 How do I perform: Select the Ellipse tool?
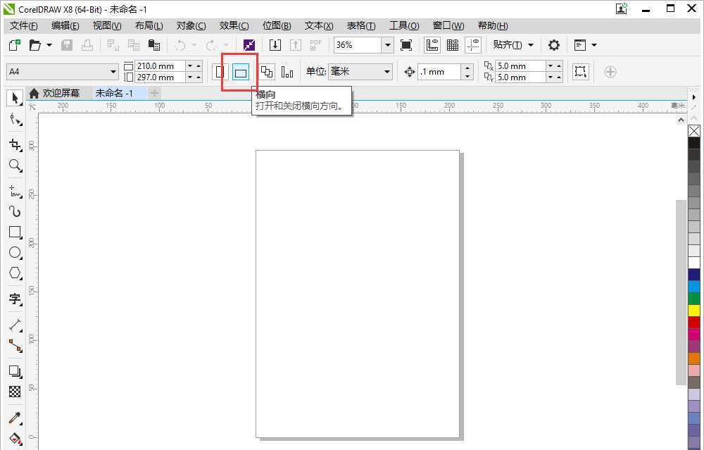coord(15,253)
